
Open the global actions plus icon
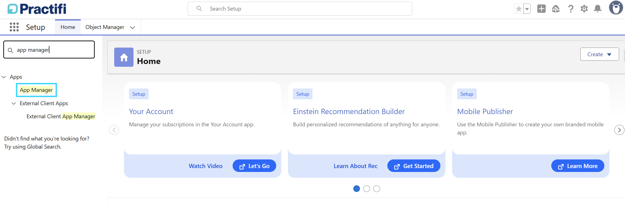541,9
